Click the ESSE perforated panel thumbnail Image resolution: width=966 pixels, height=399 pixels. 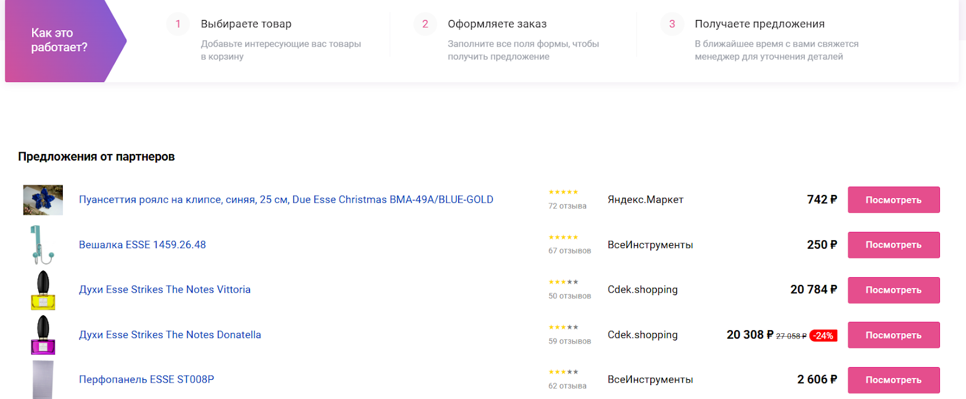click(43, 379)
